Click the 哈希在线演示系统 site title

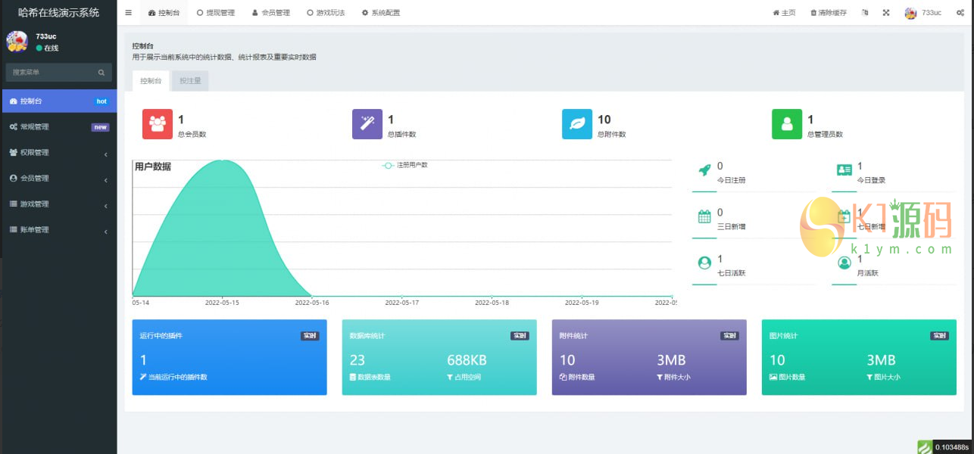tap(58, 12)
